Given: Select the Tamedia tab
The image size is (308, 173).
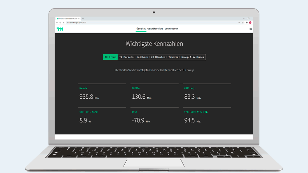Looking at the screenshot, I should tap(173, 57).
